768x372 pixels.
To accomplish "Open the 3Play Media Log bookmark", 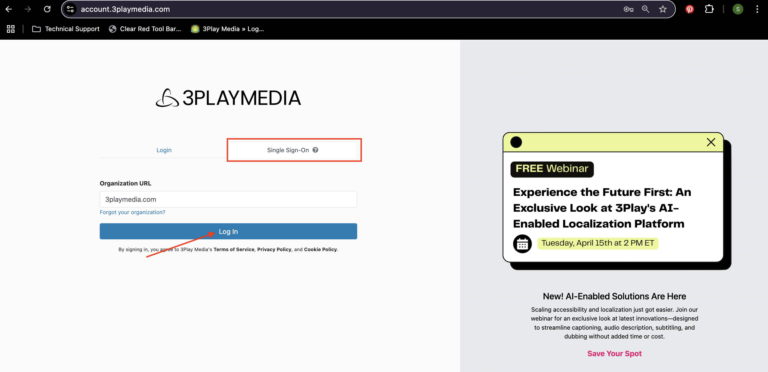I will (227, 29).
